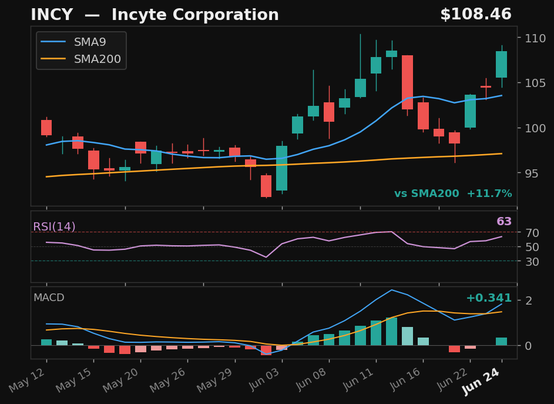Click the last green candlestick on Jun 24
Screen dimensions: 554x404
[501, 64]
